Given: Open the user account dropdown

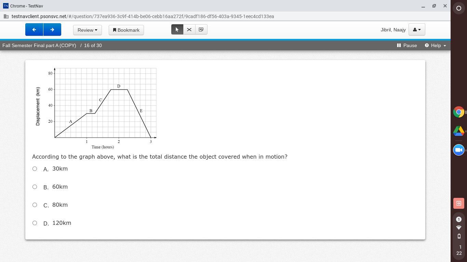Looking at the screenshot, I should [417, 30].
